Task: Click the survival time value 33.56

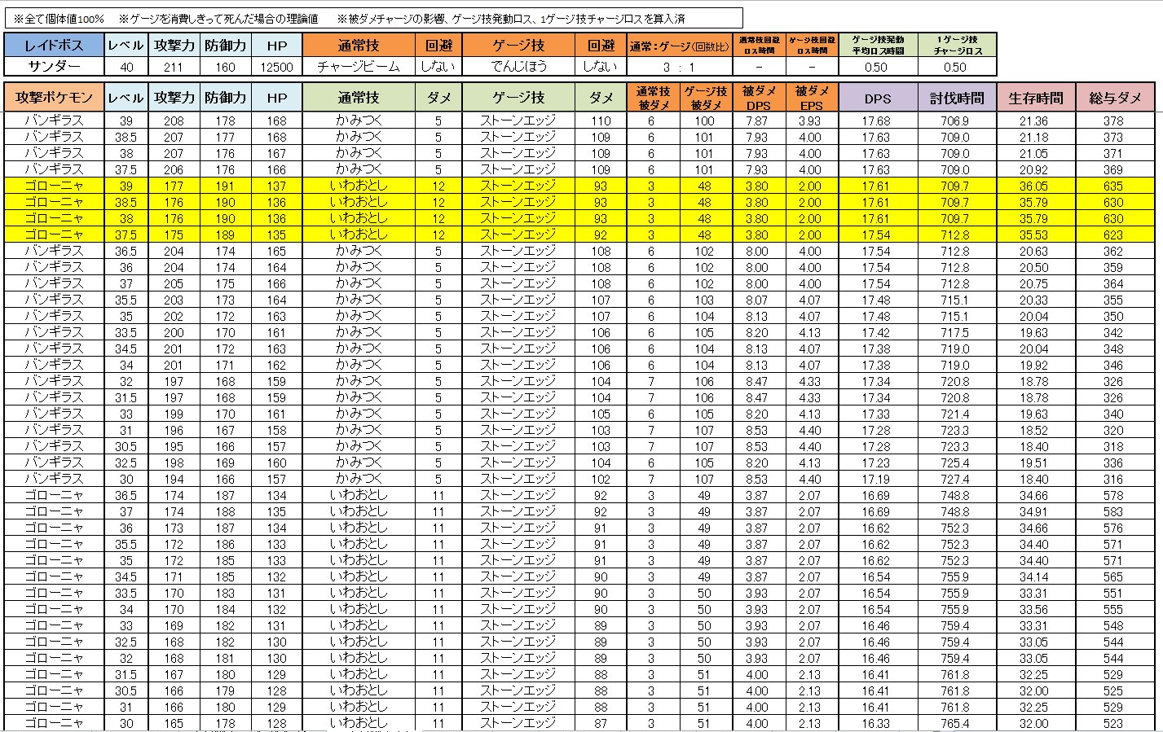Action: [x=1034, y=609]
